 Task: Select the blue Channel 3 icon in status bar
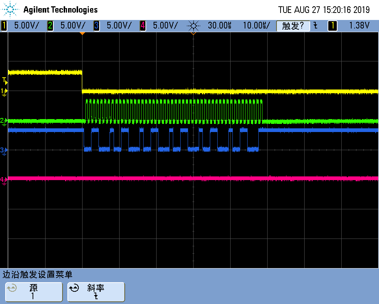point(96,26)
